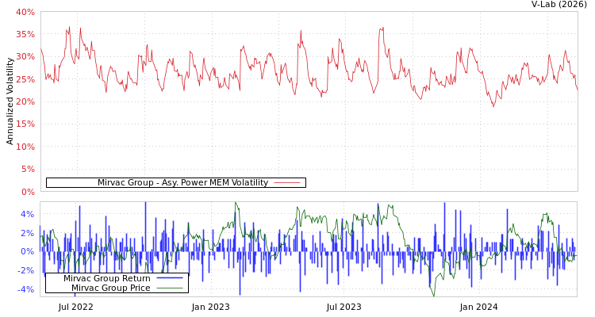Image resolution: width=595 pixels, height=317 pixels.
Task: Click the 15% volatility axis label
Action: click(25, 124)
